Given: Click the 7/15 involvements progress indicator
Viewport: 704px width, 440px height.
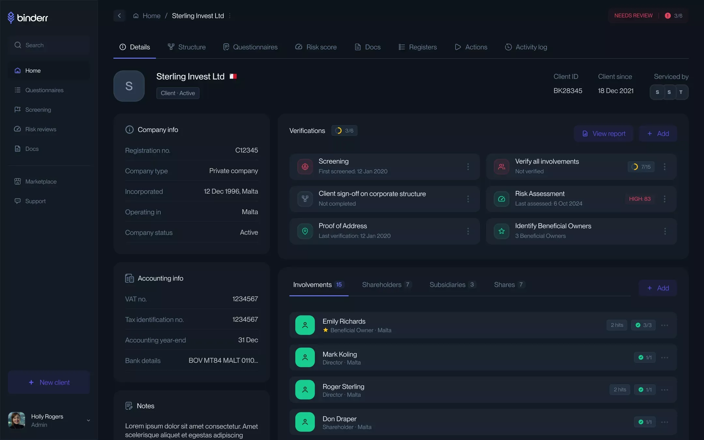Looking at the screenshot, I should [641, 167].
